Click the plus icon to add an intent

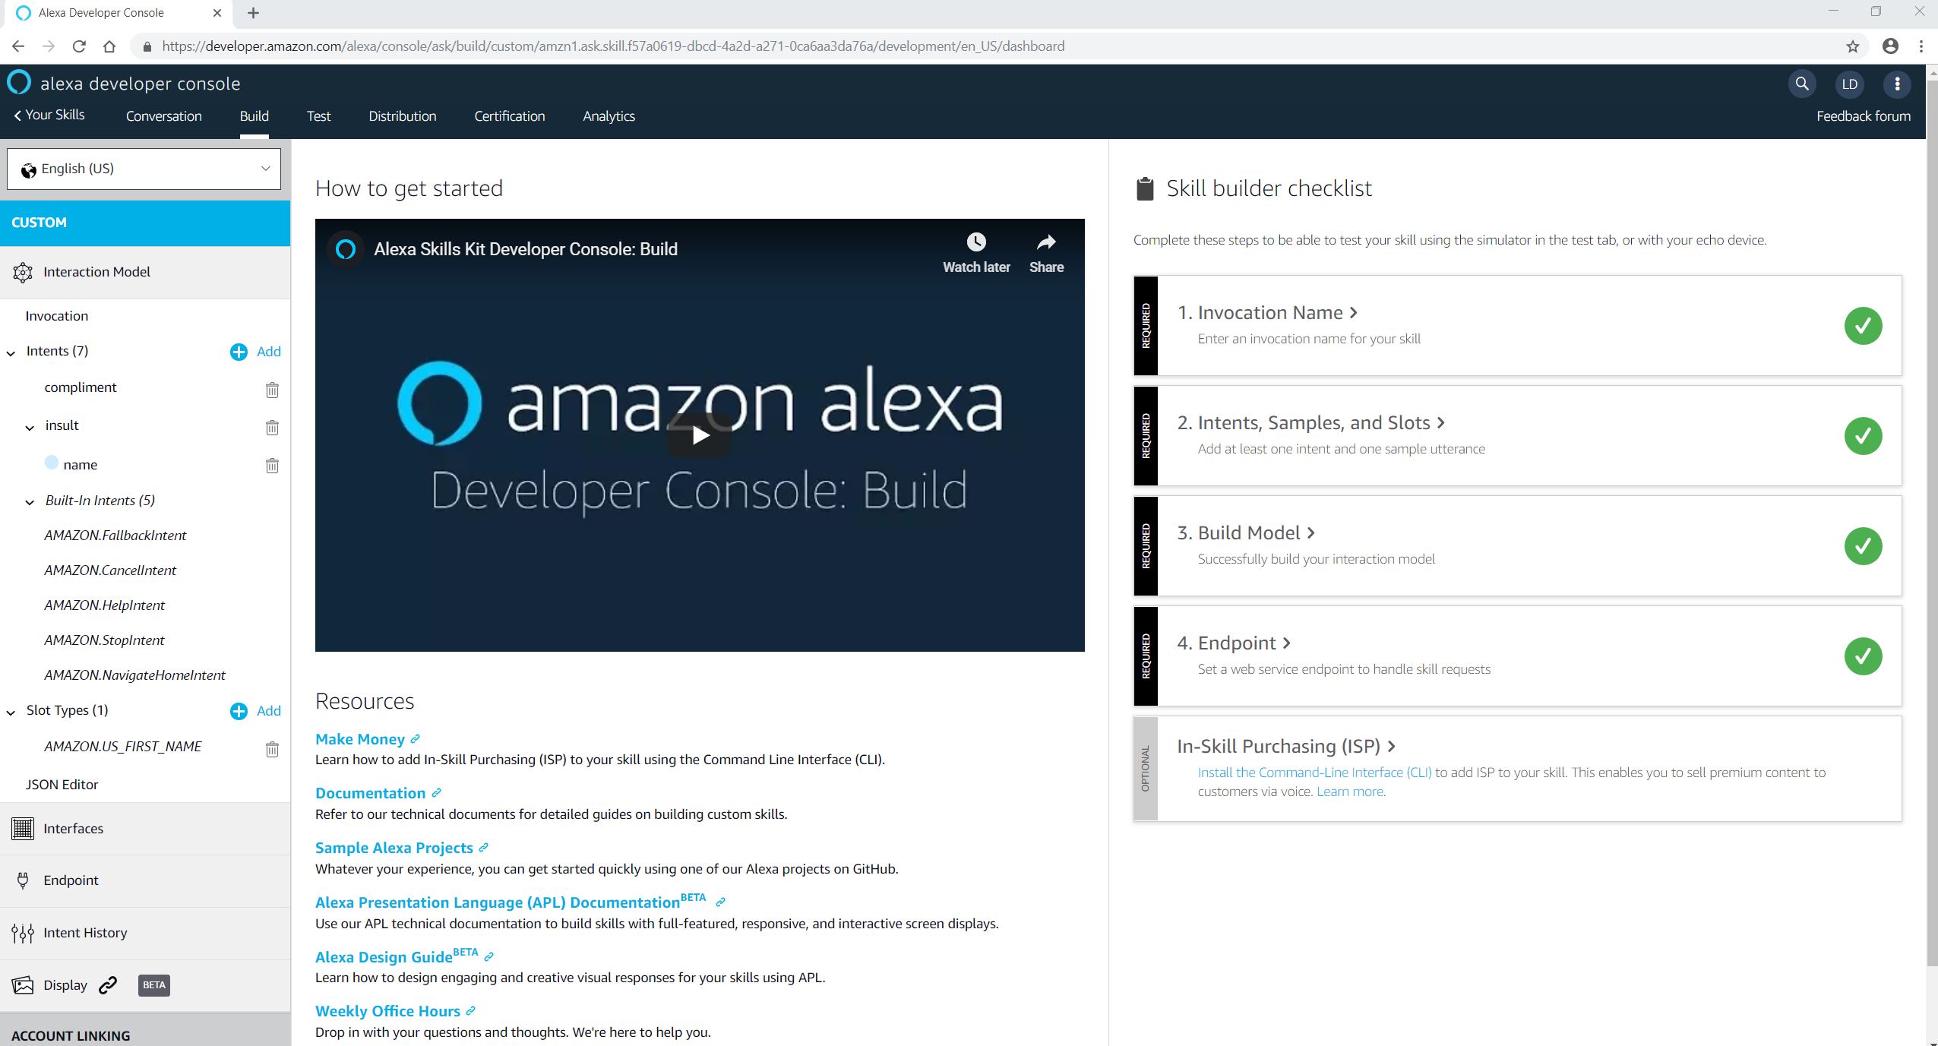click(239, 352)
